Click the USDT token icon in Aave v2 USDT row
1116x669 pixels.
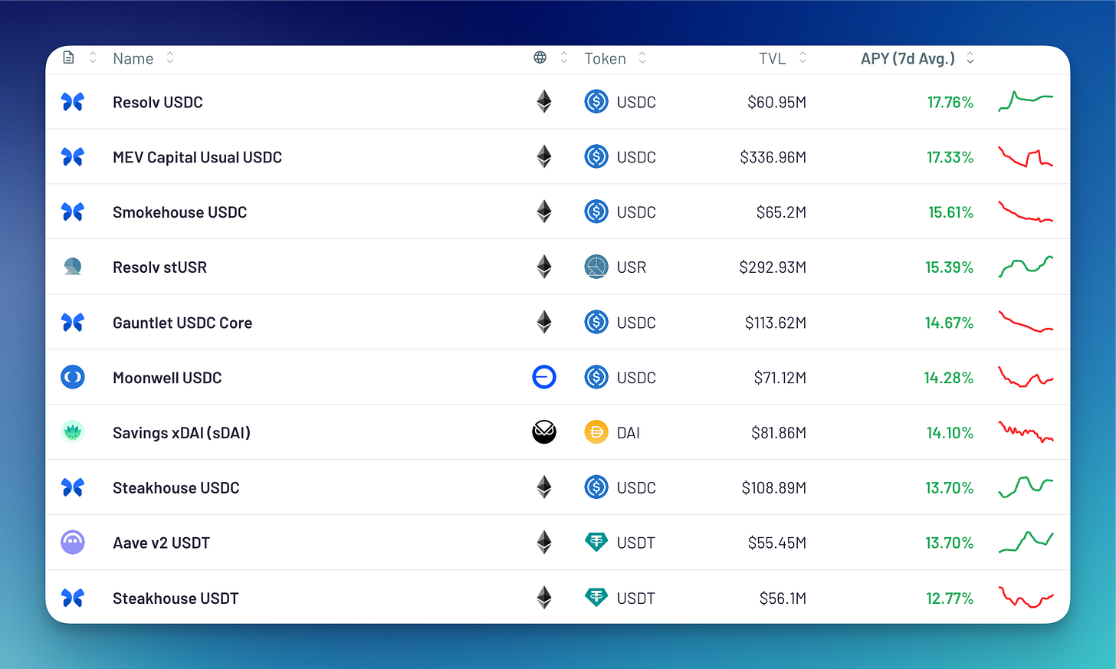[596, 543]
